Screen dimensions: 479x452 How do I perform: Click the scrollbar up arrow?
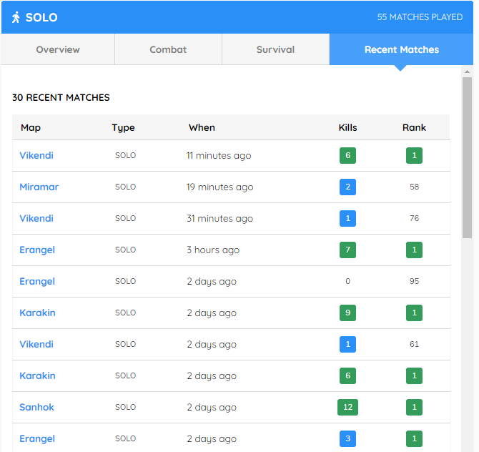(467, 72)
